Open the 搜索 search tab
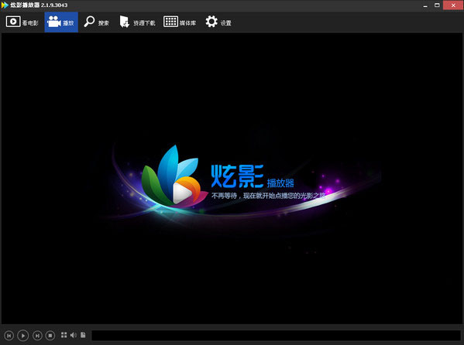This screenshot has height=345, width=464. pyautogui.click(x=96, y=22)
